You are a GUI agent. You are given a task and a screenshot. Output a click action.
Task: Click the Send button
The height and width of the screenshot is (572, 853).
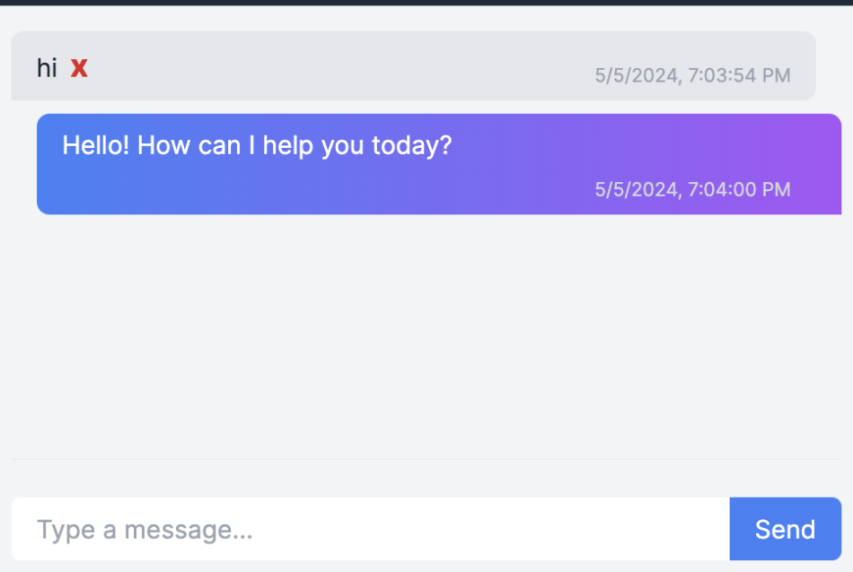click(785, 529)
